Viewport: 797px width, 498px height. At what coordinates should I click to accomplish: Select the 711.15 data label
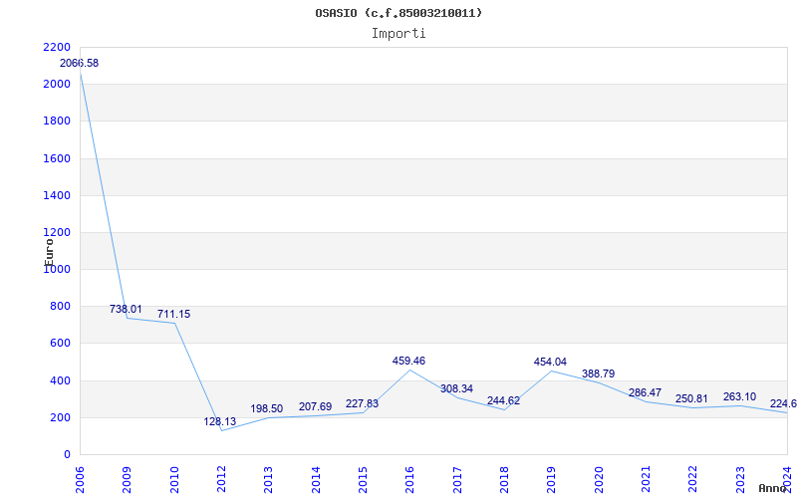tap(173, 314)
